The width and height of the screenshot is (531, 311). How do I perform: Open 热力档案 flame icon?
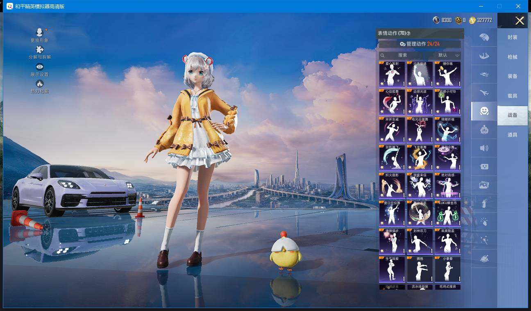40,84
